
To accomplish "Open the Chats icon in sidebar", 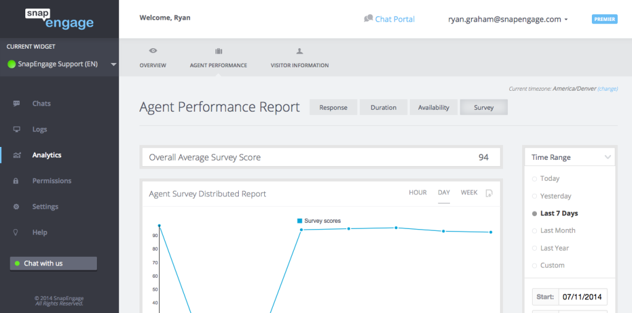I will (x=17, y=103).
